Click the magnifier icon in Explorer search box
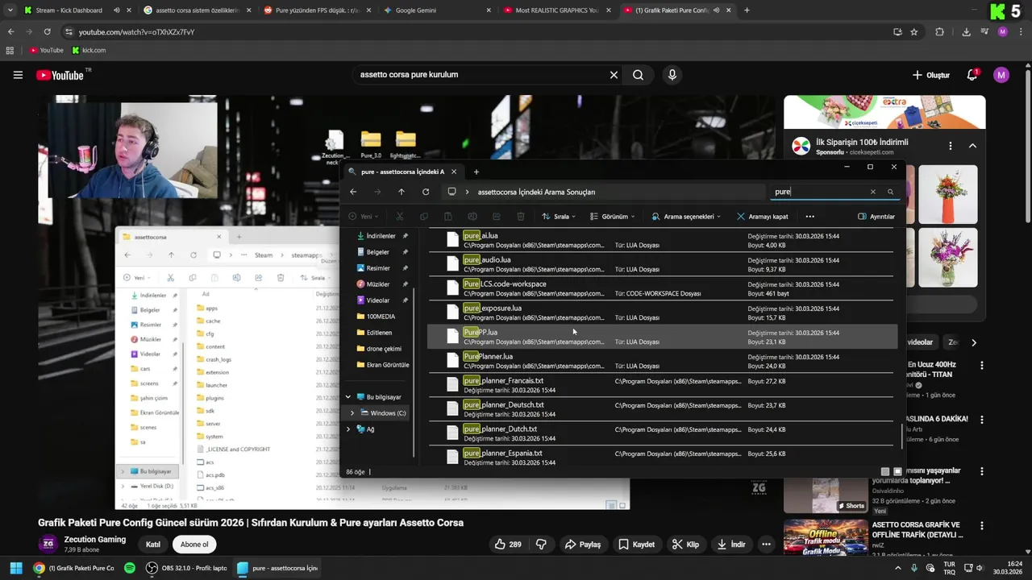The height and width of the screenshot is (580, 1032). point(890,192)
